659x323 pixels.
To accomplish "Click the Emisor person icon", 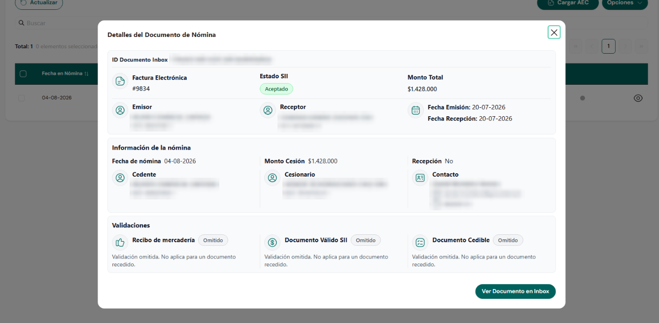I will [x=120, y=110].
